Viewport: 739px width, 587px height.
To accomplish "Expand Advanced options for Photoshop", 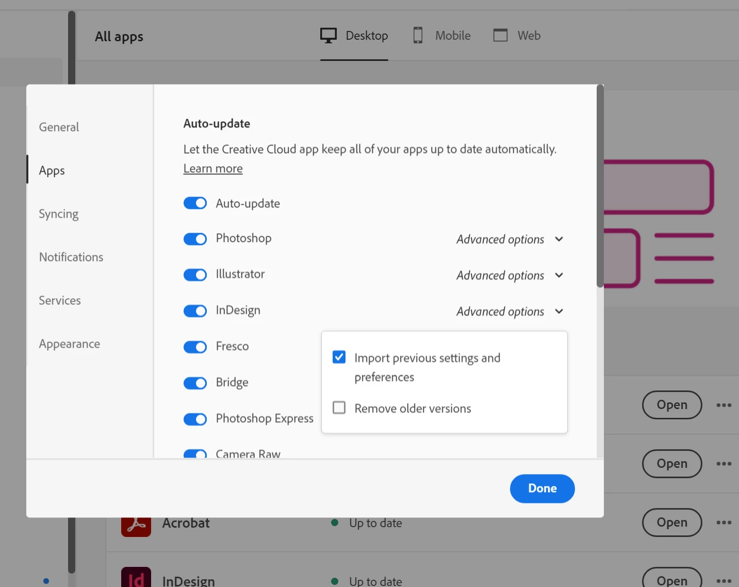I will coord(510,239).
